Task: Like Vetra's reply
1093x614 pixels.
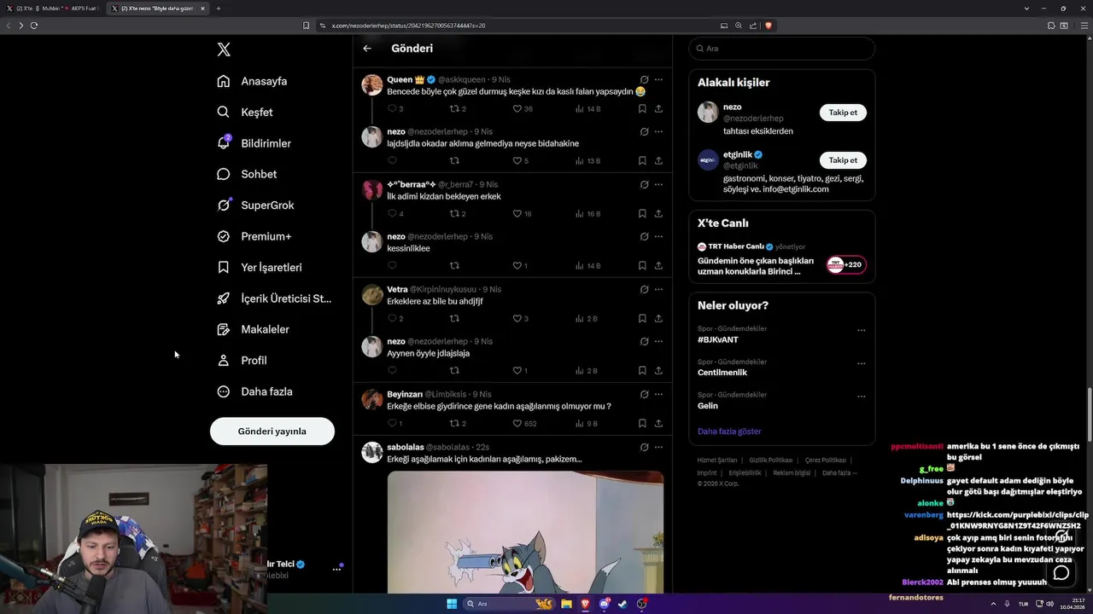Action: click(520, 318)
